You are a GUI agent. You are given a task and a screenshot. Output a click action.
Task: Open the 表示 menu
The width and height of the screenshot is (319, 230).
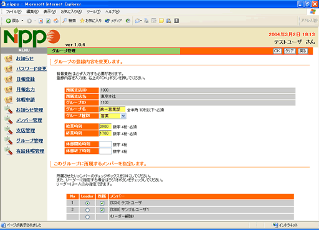click(50, 12)
